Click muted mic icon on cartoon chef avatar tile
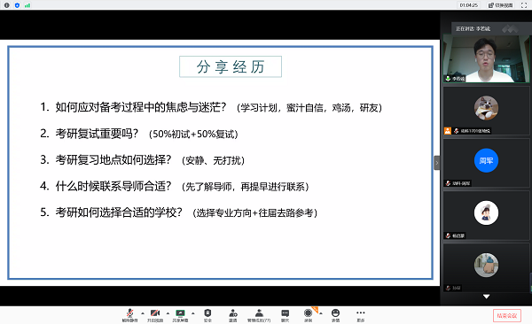Viewport: 532px width, 324px height. (x=448, y=235)
